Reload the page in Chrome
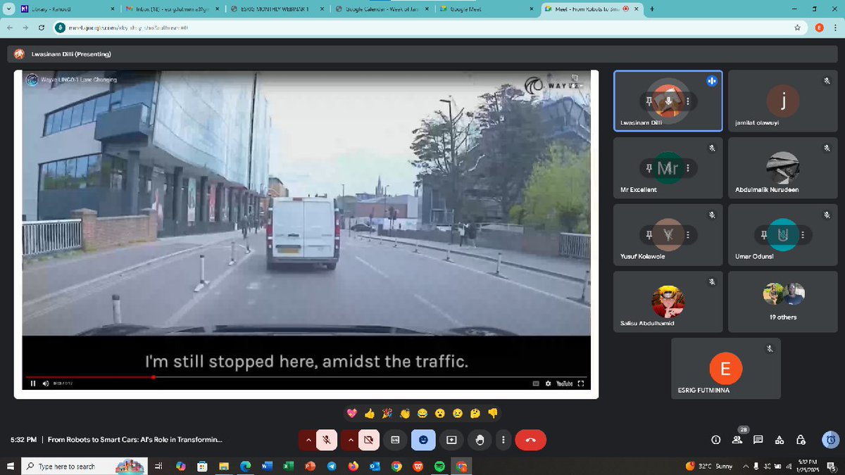The width and height of the screenshot is (845, 475). [42, 27]
